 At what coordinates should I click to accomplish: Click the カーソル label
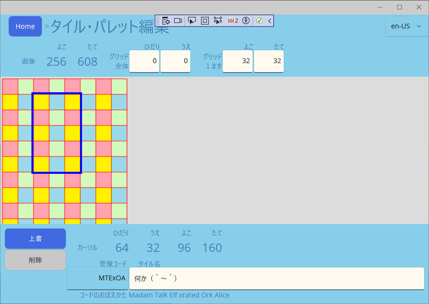tap(88, 248)
